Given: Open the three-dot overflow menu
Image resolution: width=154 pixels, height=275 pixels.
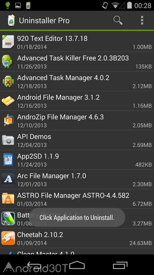Looking at the screenshot, I should tap(142, 20).
